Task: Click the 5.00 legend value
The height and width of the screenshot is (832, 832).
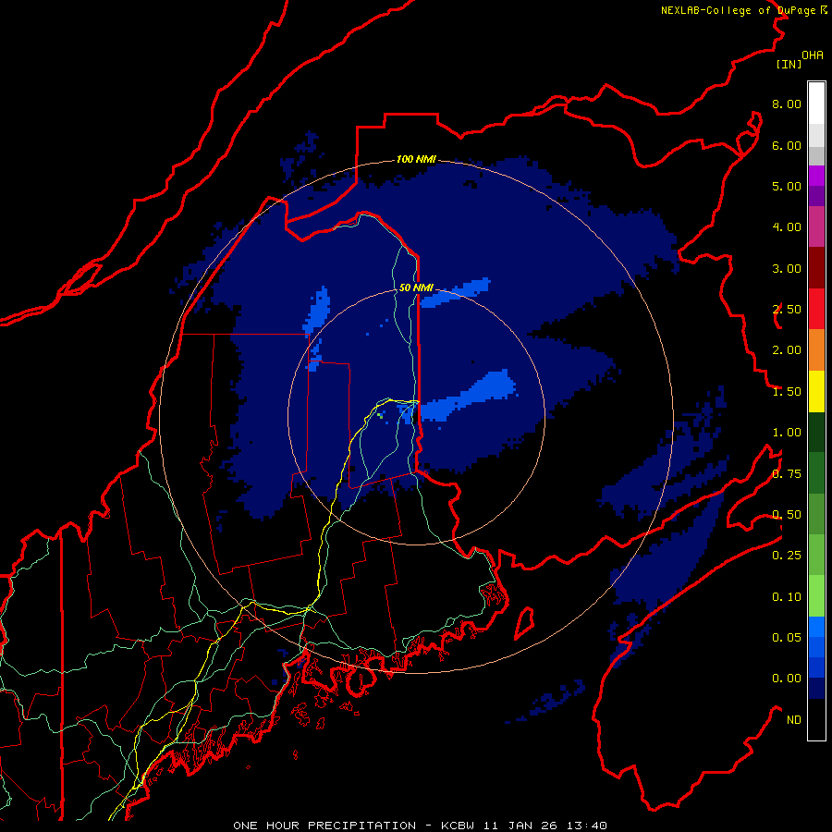Action: click(x=787, y=186)
